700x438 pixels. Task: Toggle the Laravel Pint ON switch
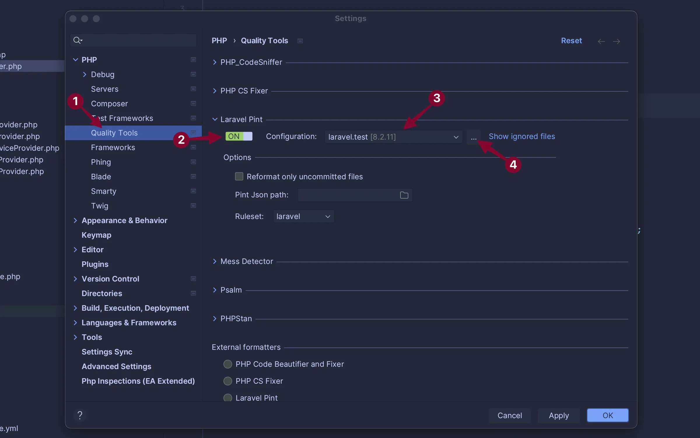(x=239, y=136)
